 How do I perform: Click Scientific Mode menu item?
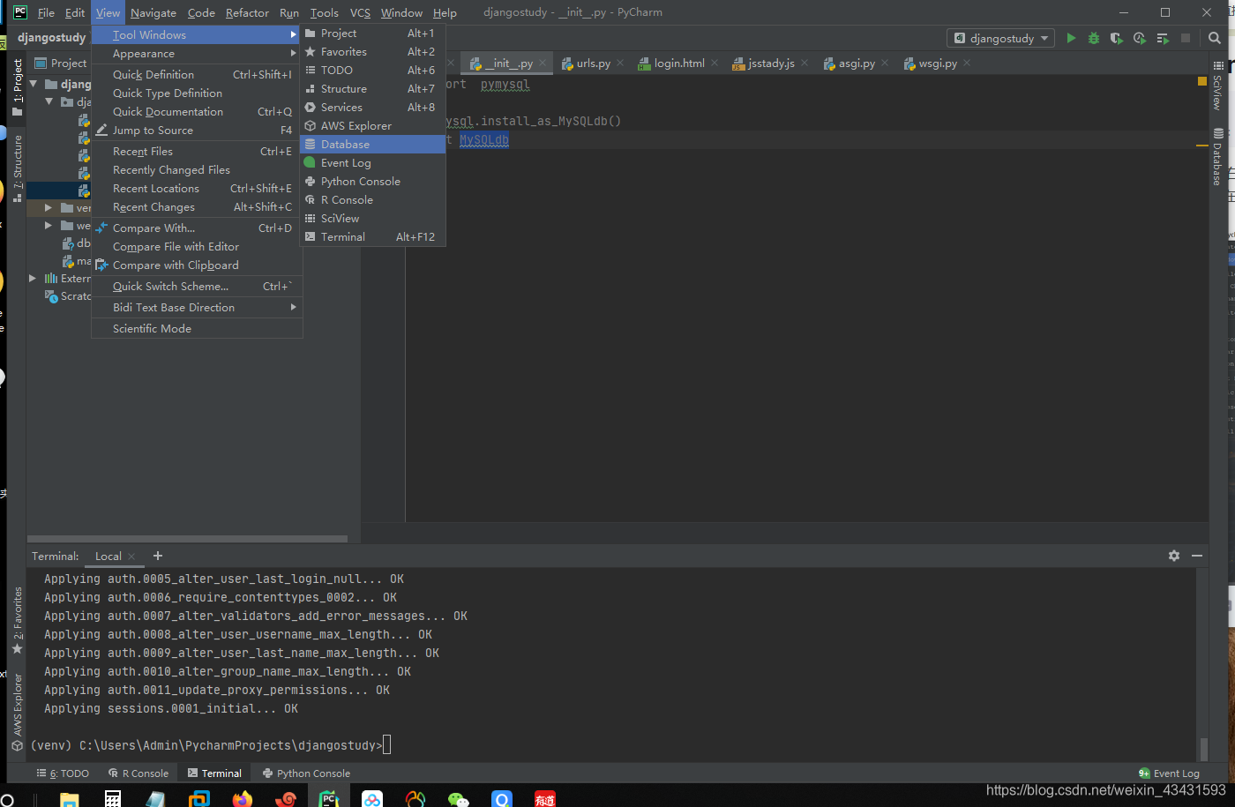[197, 328]
